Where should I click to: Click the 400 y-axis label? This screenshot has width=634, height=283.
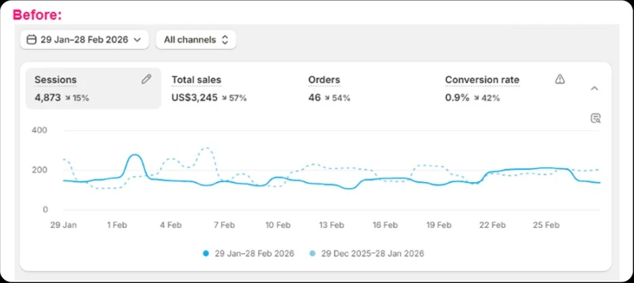pos(39,130)
